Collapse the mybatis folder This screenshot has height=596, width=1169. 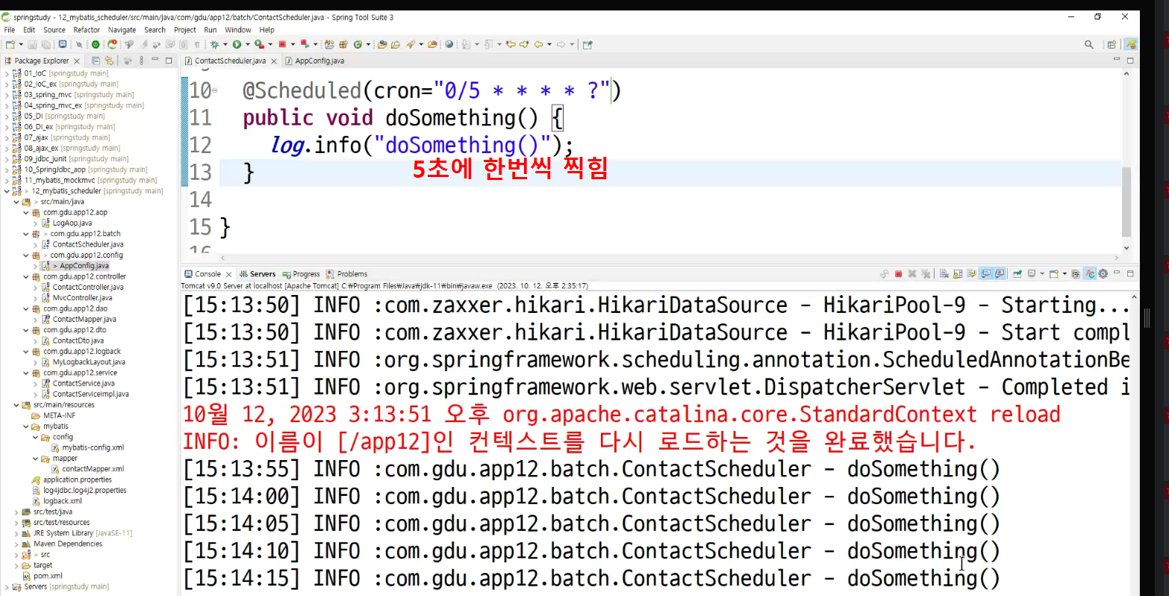click(x=25, y=426)
